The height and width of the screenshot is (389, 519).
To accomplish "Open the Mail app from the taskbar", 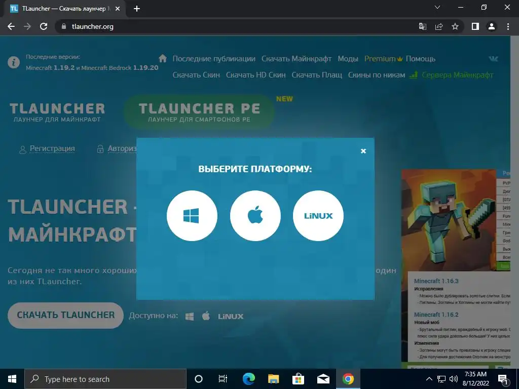I will [x=323, y=379].
